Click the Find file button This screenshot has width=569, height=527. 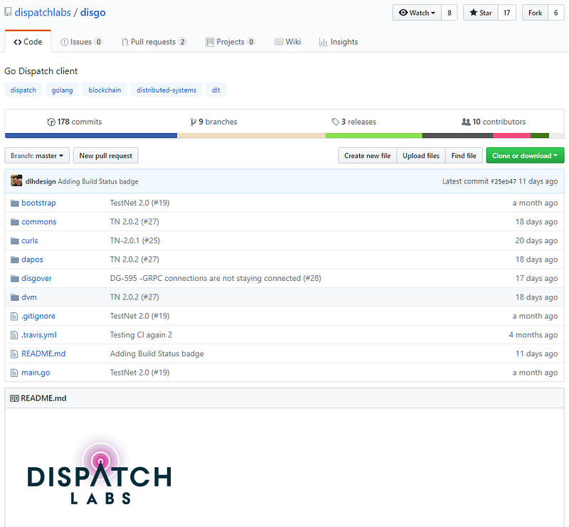pyautogui.click(x=464, y=155)
